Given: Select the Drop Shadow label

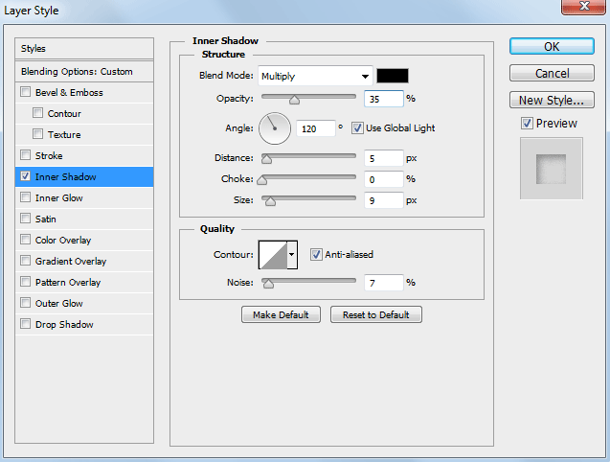Looking at the screenshot, I should pyautogui.click(x=64, y=324).
